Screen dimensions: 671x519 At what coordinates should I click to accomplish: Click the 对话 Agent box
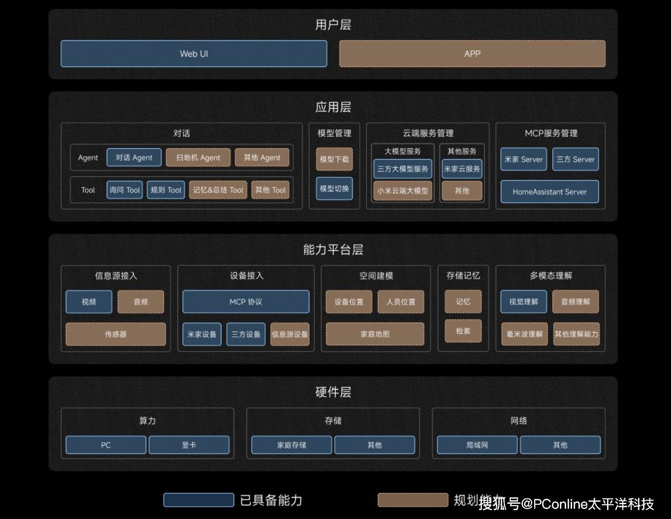click(x=134, y=158)
